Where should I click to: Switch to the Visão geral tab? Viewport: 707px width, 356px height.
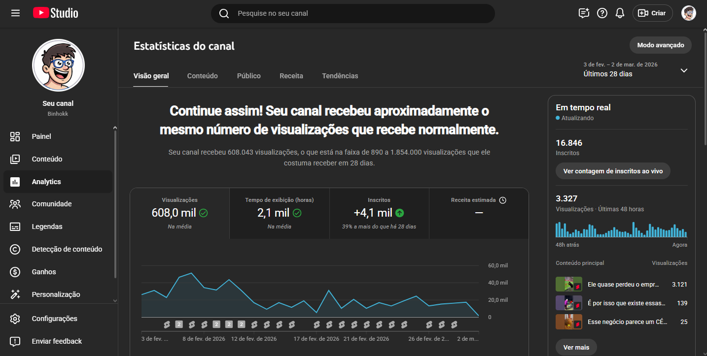(x=151, y=76)
